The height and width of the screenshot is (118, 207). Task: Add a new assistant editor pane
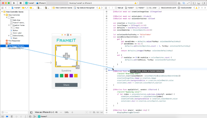click(x=202, y=8)
